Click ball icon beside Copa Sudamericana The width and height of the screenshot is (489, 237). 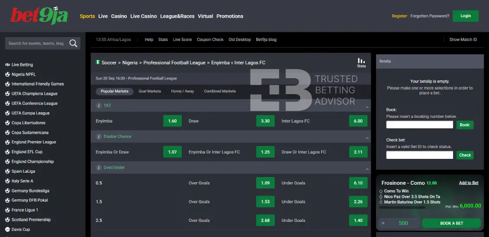coord(7,133)
